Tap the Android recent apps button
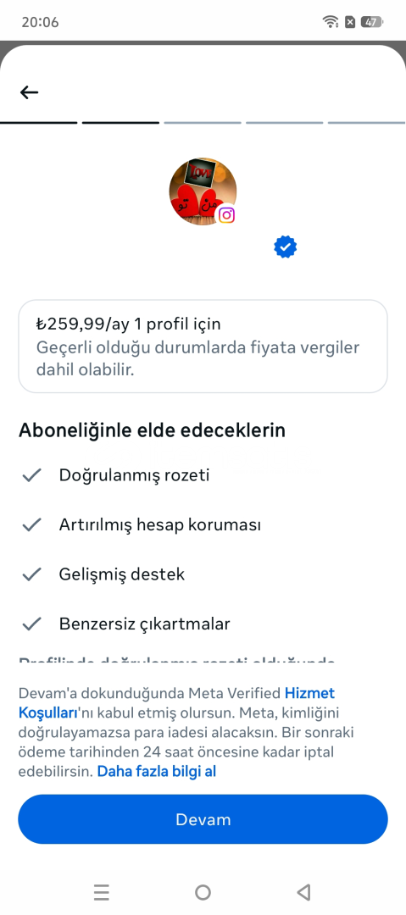 [102, 891]
